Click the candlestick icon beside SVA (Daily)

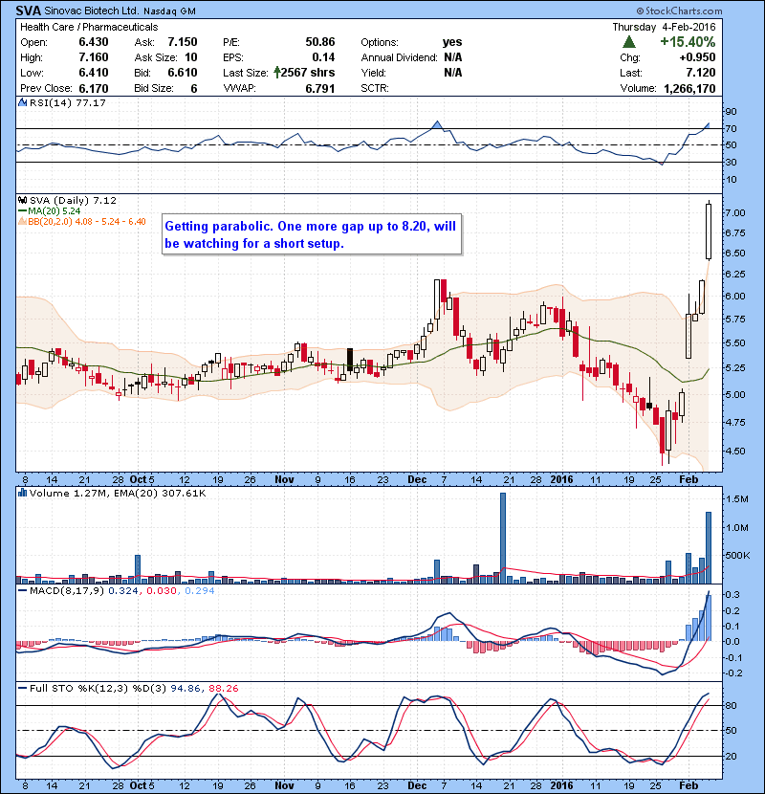[22, 201]
